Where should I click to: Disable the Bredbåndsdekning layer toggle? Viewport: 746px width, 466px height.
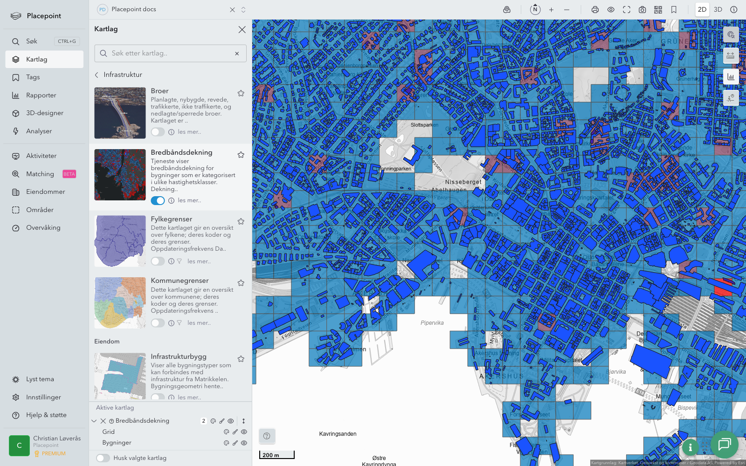pos(158,200)
